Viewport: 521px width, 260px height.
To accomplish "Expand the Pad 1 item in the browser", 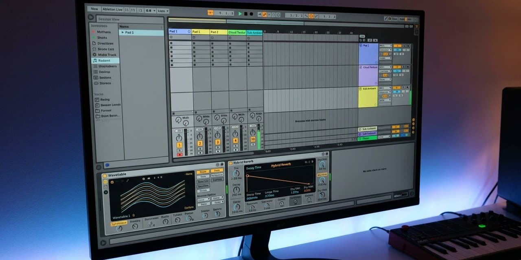I will pos(123,32).
